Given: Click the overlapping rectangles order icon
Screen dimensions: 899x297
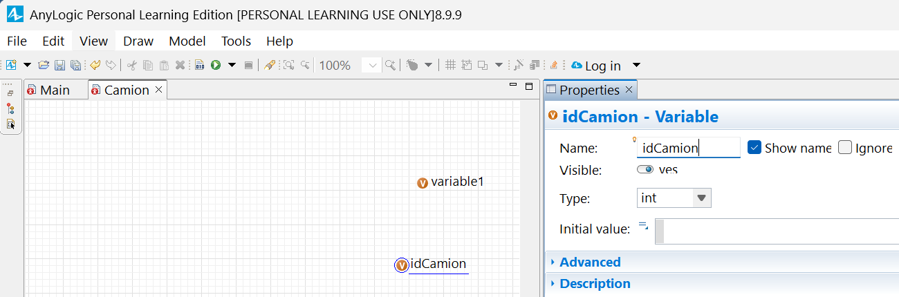Looking at the screenshot, I should pyautogui.click(x=483, y=65).
